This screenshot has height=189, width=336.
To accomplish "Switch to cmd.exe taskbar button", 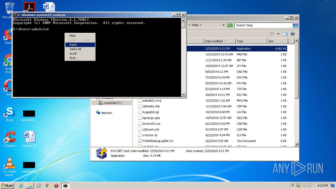I will pos(65,186).
